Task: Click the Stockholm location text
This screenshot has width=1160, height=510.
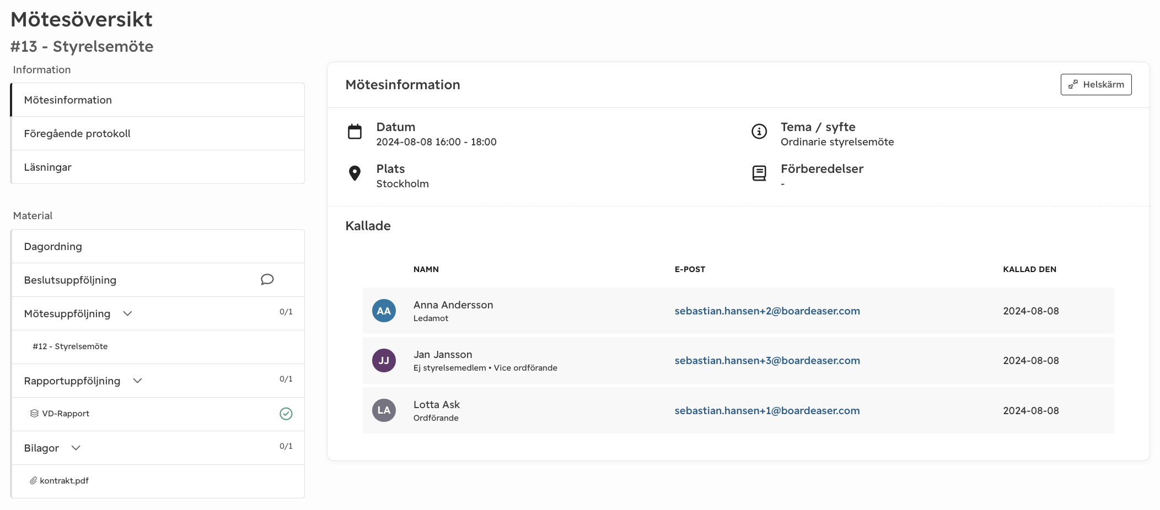Action: point(402,183)
